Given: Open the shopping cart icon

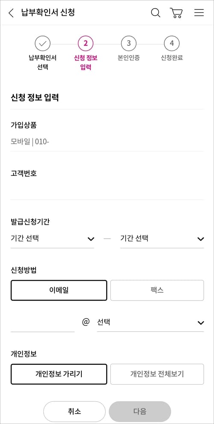Looking at the screenshot, I should [x=176, y=13].
